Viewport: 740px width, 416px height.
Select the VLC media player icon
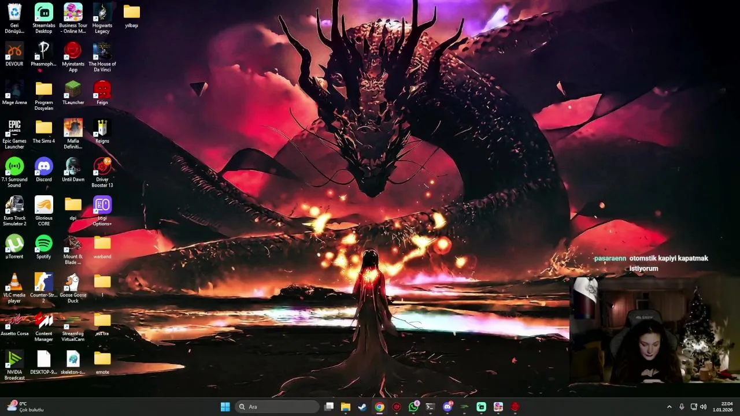[x=14, y=288]
